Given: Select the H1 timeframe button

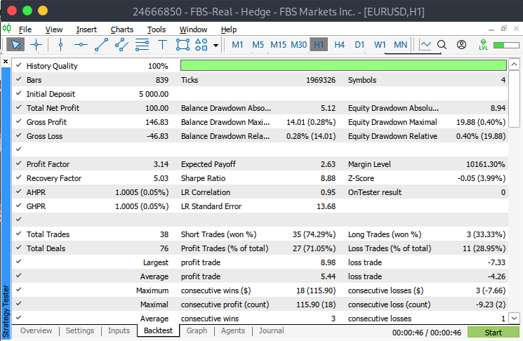Looking at the screenshot, I should (319, 45).
